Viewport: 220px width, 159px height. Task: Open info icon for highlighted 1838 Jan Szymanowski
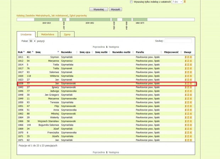[x=185, y=84]
